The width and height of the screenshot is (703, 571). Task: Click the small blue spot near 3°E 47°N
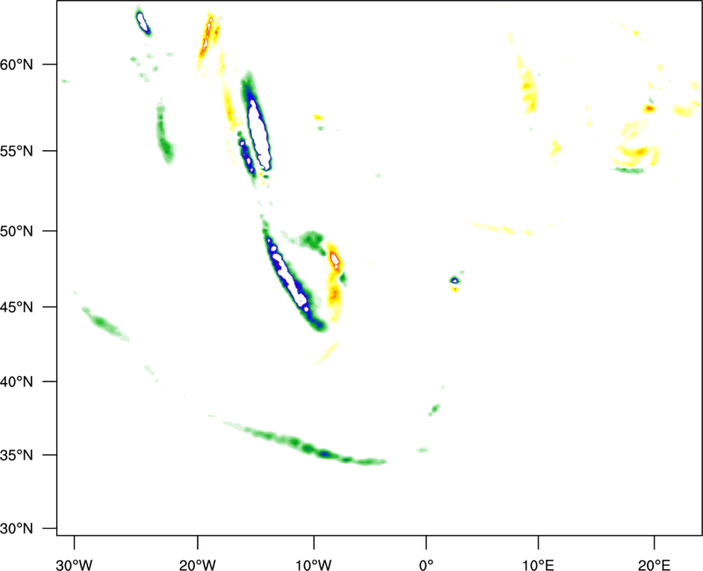454,280
